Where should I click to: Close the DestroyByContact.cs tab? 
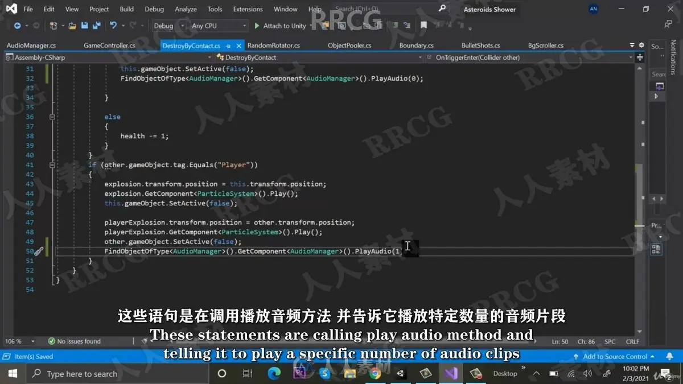pos(239,46)
